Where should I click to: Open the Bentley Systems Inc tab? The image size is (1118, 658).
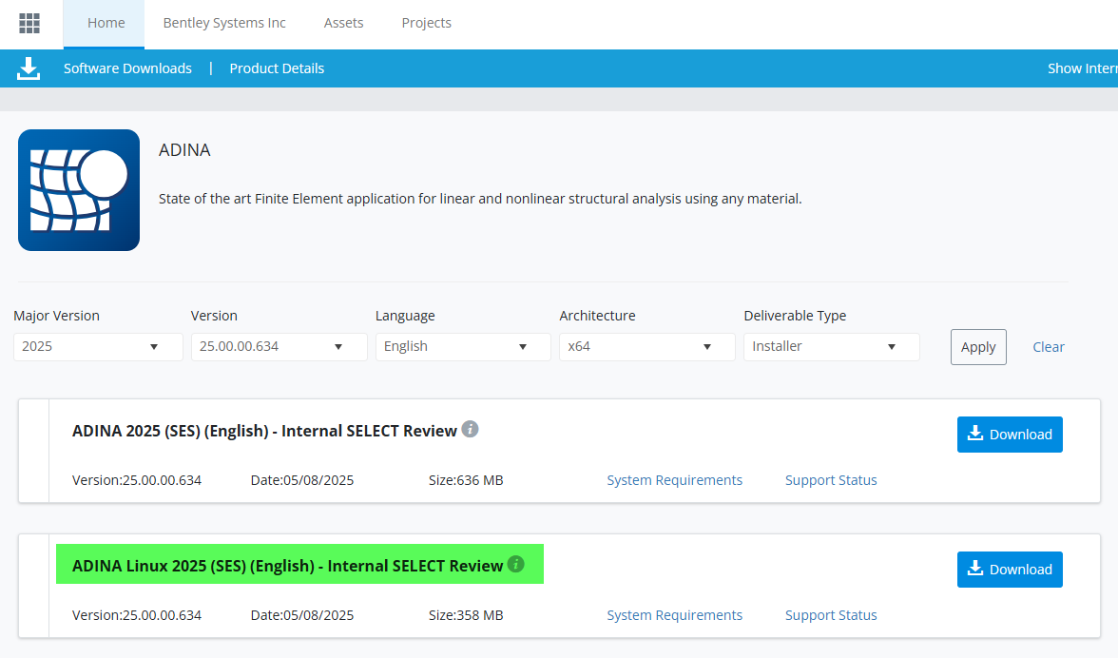(224, 23)
